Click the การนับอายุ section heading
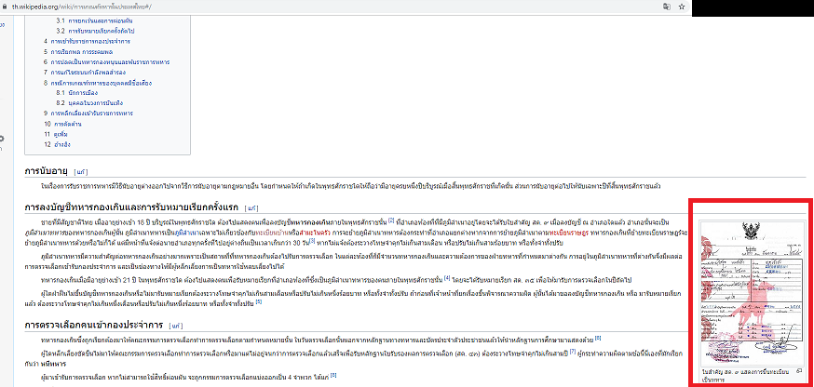 point(47,170)
